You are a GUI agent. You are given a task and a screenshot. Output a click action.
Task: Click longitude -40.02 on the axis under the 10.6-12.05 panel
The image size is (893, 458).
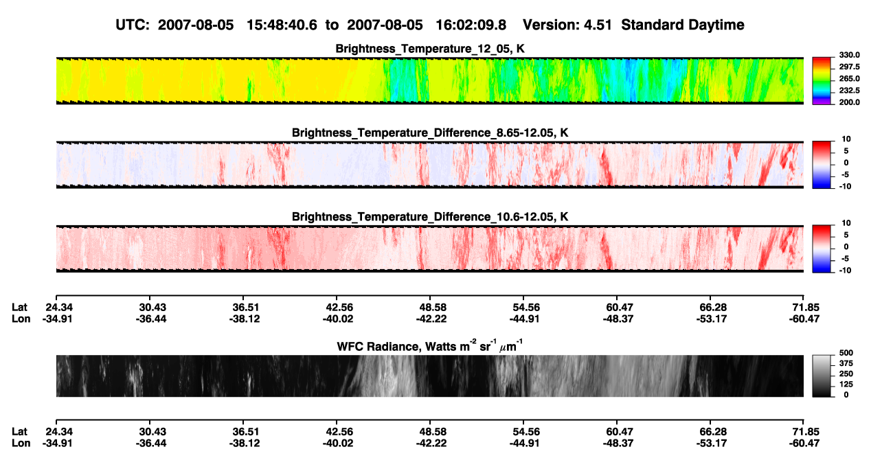[x=337, y=318]
